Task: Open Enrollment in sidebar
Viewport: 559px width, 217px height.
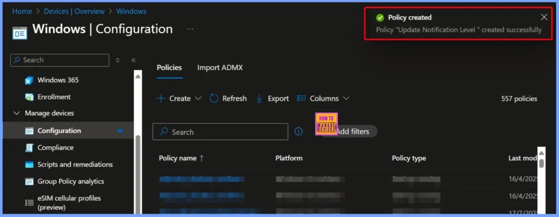Action: point(54,97)
